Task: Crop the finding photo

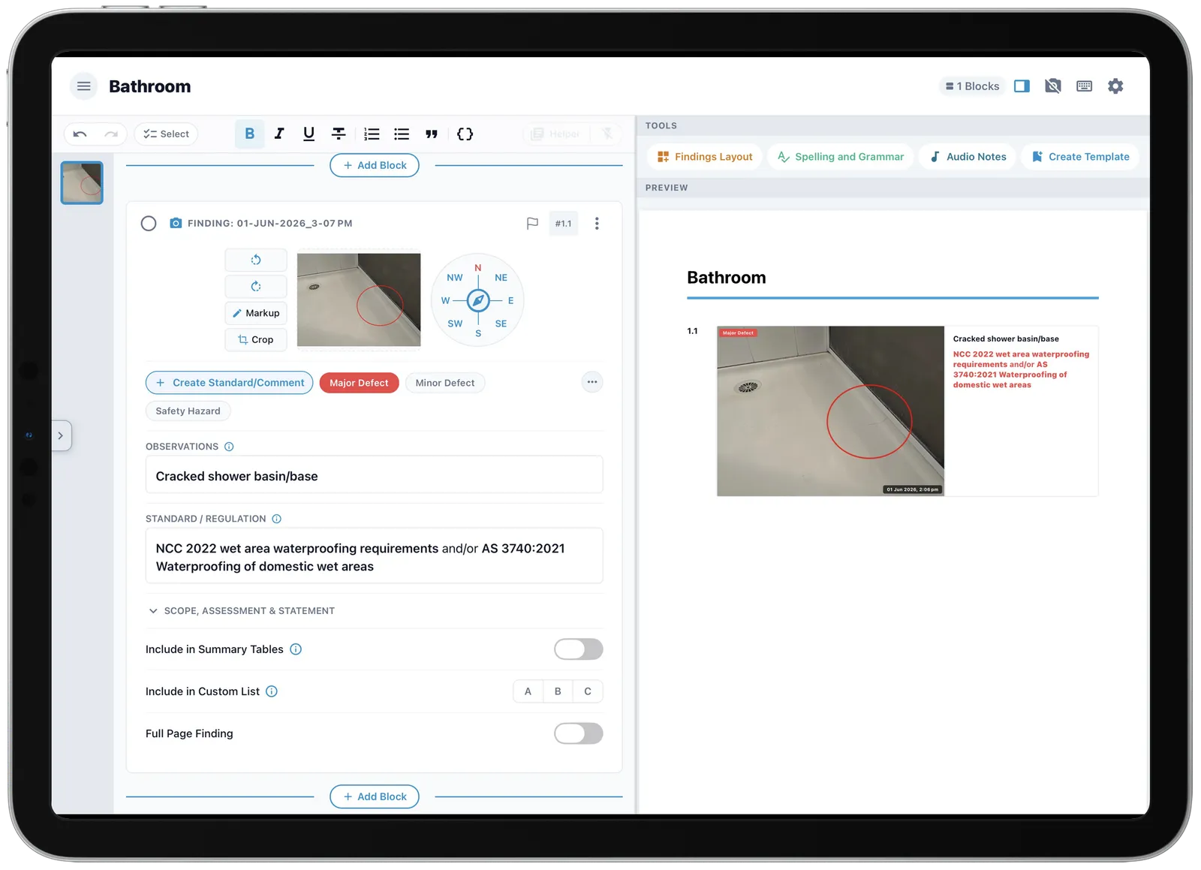Action: coord(256,340)
